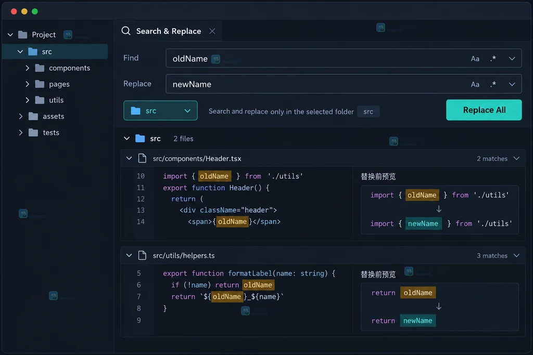The image size is (533, 355).
Task: Close the Search & Replace tab
Action: [x=212, y=31]
